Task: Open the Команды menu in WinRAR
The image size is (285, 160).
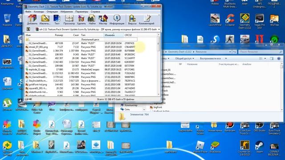Action: pyautogui.click(x=39, y=12)
